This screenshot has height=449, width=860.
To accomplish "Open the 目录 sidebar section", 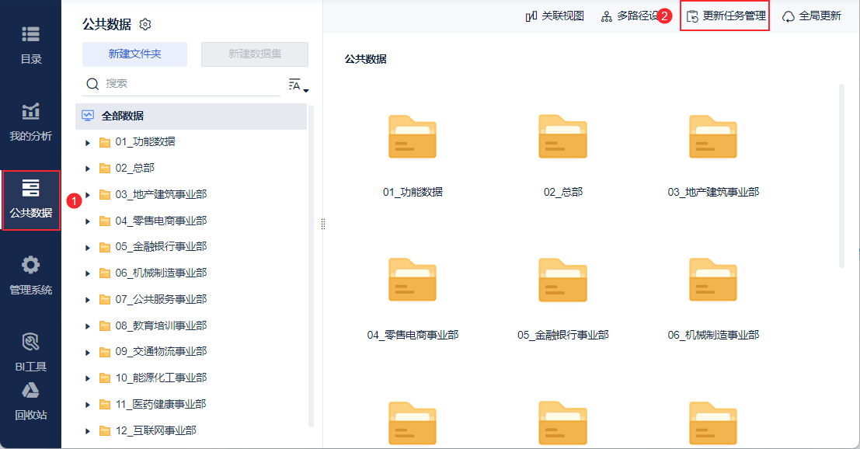I will [31, 45].
